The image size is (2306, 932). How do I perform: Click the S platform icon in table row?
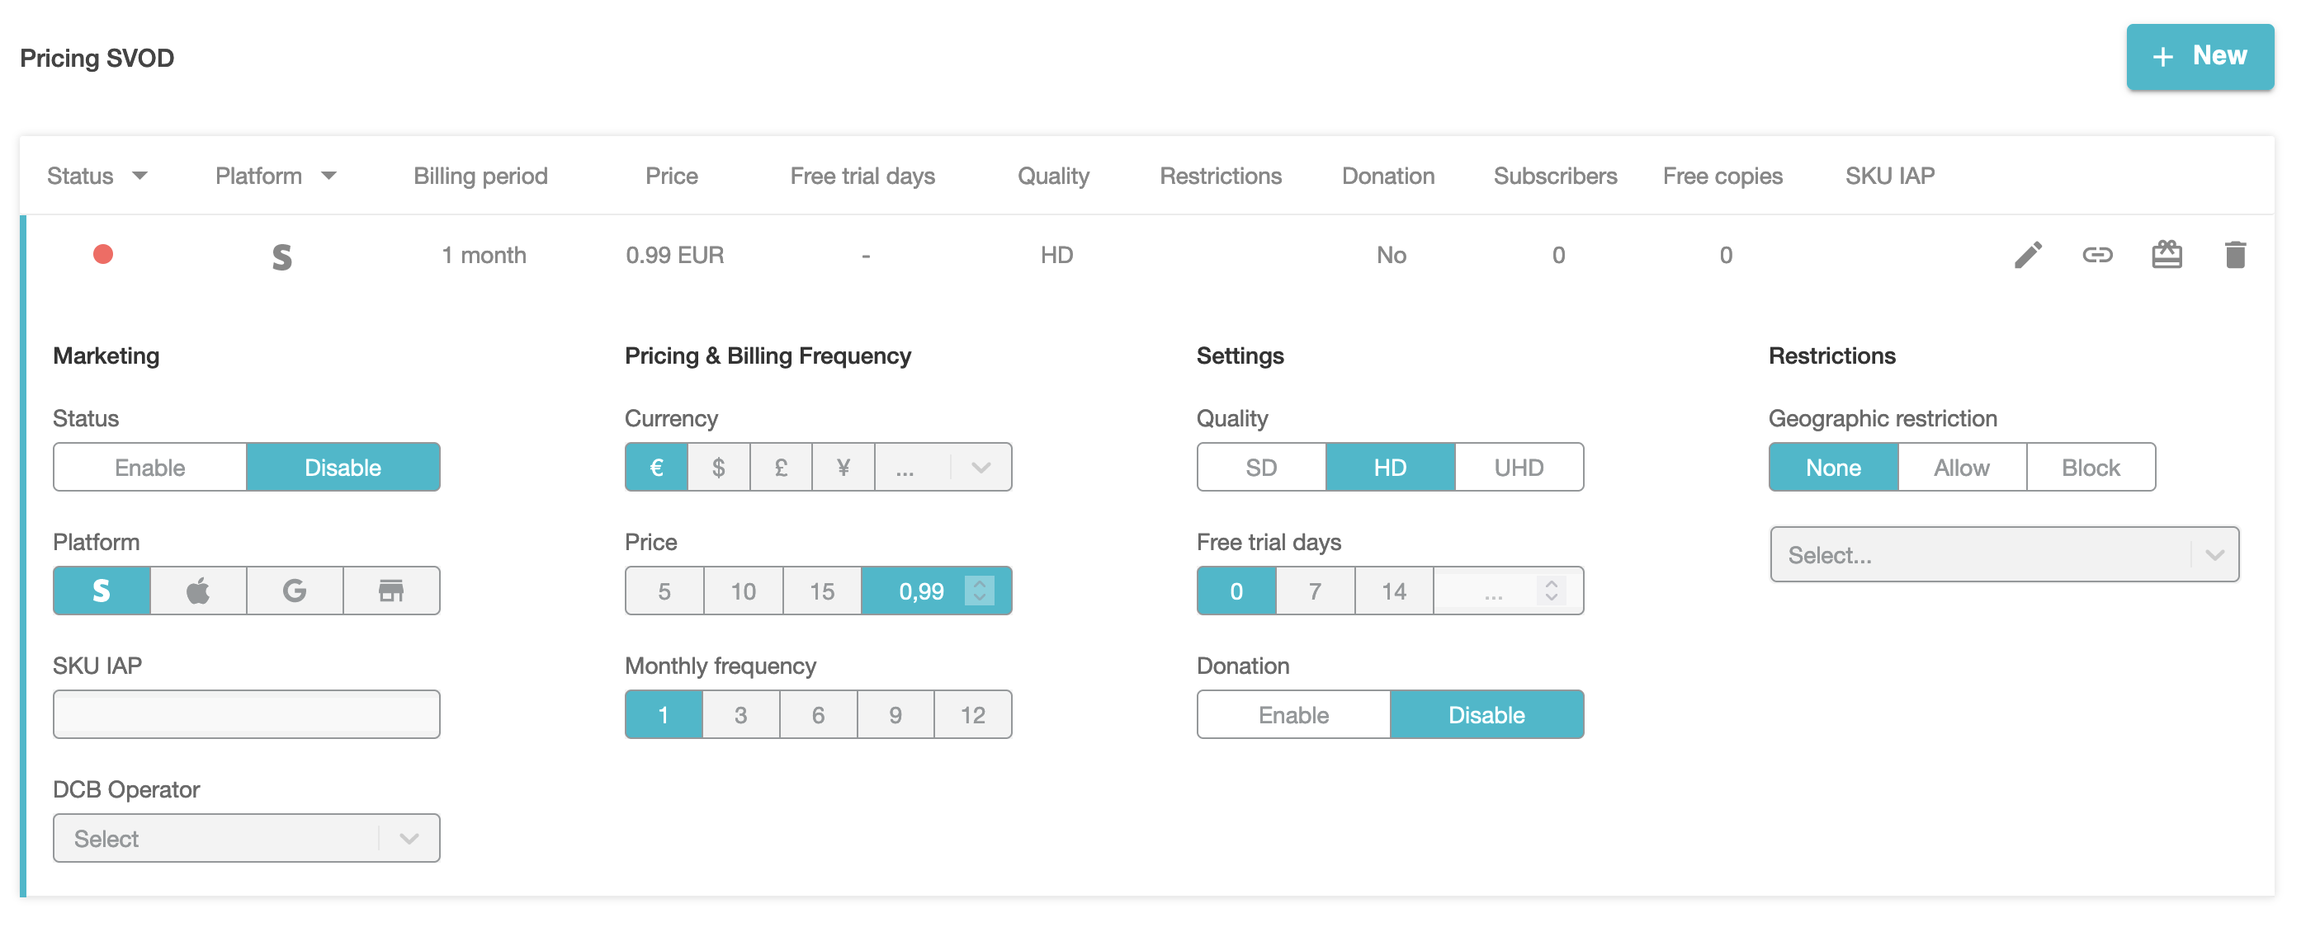coord(282,257)
